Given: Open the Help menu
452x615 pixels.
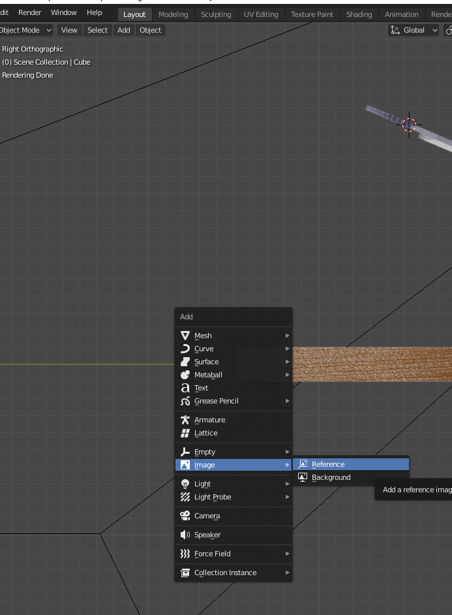Looking at the screenshot, I should 95,12.
